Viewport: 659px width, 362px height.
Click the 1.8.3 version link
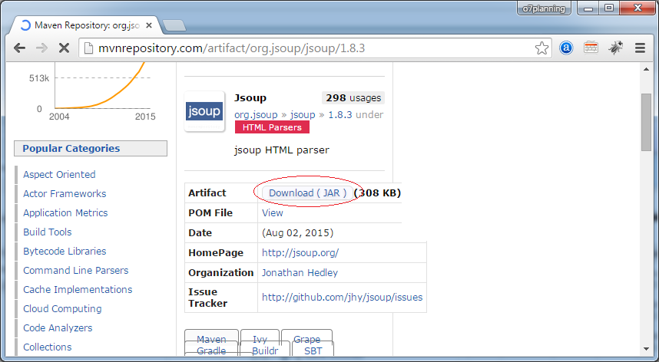(340, 114)
